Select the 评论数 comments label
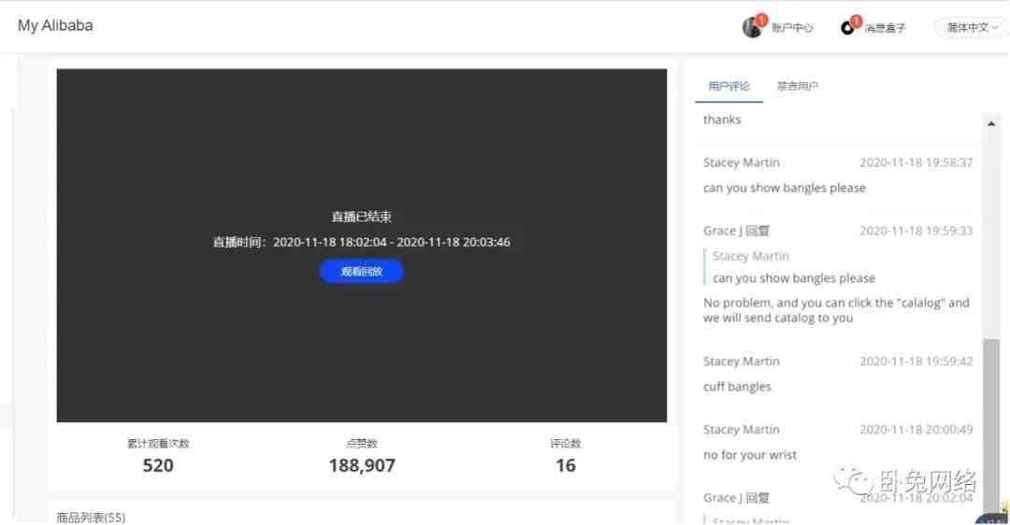The height and width of the screenshot is (525, 1010). pyautogui.click(x=566, y=444)
